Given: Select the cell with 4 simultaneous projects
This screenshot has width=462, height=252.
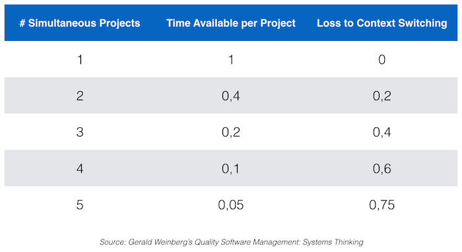Looking at the screenshot, I should pyautogui.click(x=80, y=169).
